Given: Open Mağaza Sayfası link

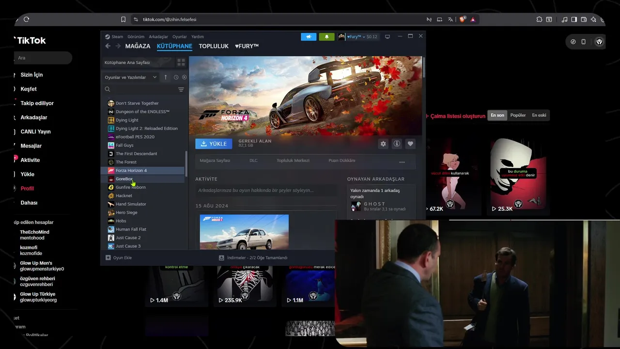Looking at the screenshot, I should [215, 160].
